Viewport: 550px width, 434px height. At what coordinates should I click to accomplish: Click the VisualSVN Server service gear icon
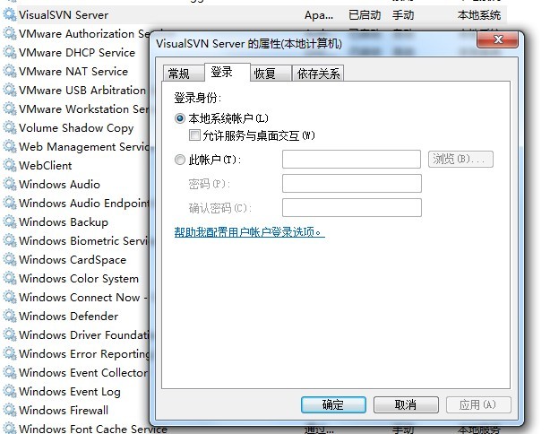pyautogui.click(x=10, y=14)
